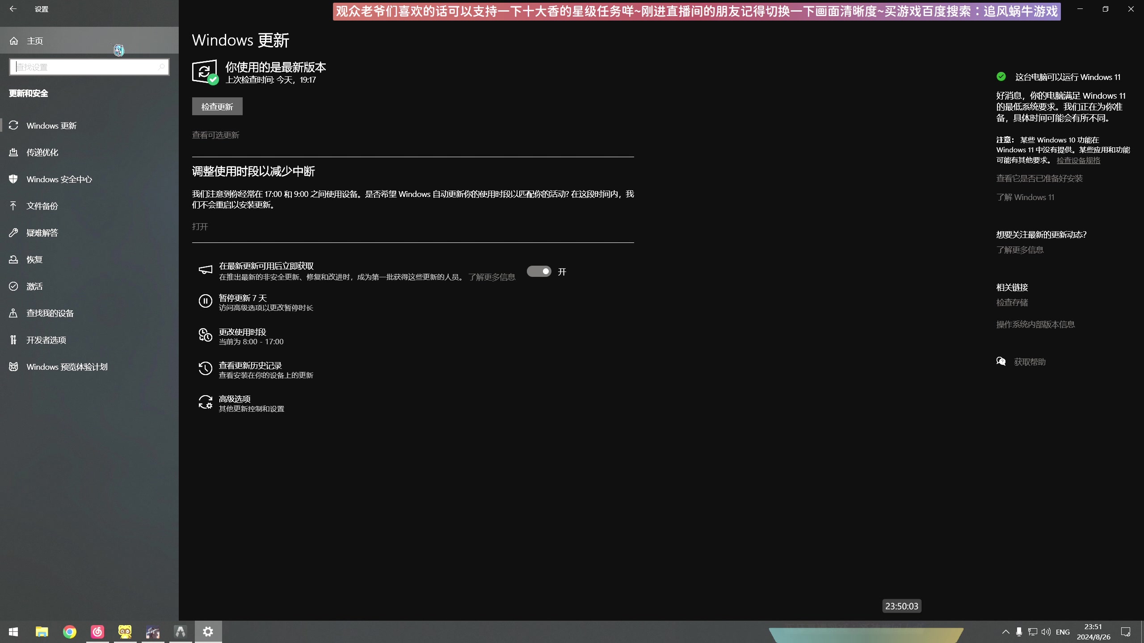Open 了解更多信息 under update news

(x=1020, y=250)
